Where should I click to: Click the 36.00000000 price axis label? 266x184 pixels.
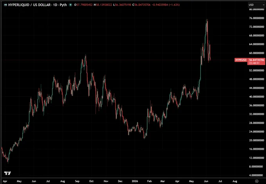coord(257,105)
